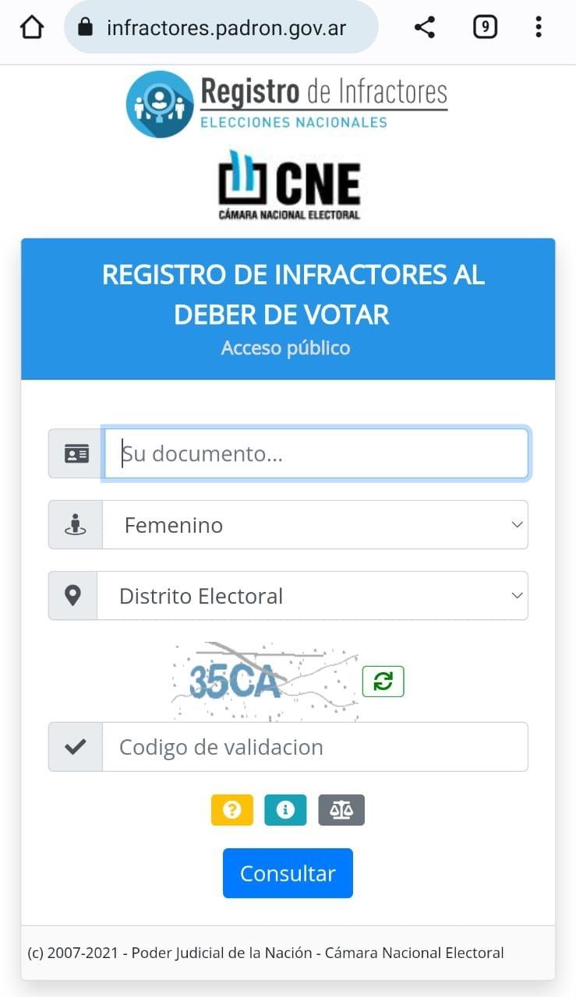Click the Registro de Infractores logo

pyautogui.click(x=287, y=104)
